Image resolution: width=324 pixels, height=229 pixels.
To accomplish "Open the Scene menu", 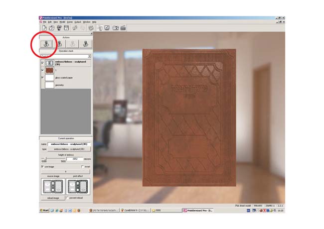I will 70,22.
